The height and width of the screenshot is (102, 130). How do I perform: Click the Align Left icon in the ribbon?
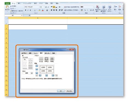pyautogui.click(x=52, y=10)
